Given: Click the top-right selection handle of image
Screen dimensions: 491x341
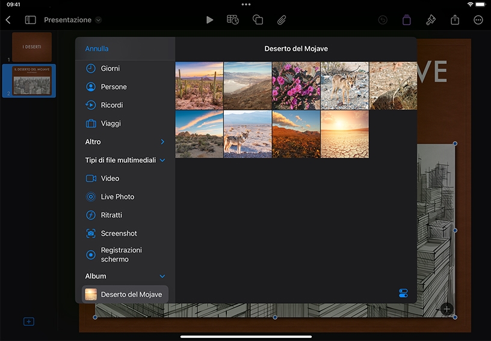Looking at the screenshot, I should point(455,144).
